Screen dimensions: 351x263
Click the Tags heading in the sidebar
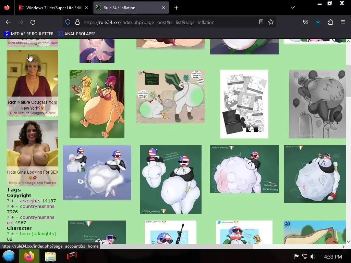click(x=14, y=190)
